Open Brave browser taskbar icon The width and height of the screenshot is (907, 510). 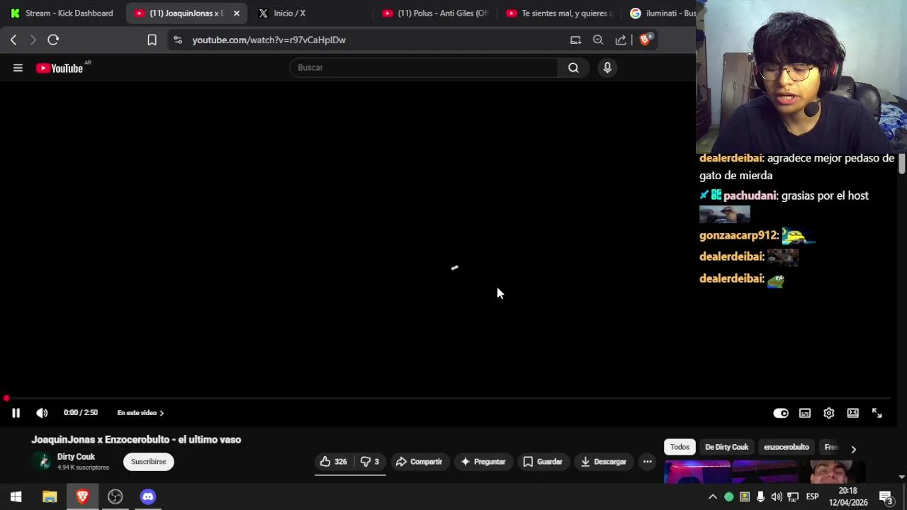pos(82,497)
